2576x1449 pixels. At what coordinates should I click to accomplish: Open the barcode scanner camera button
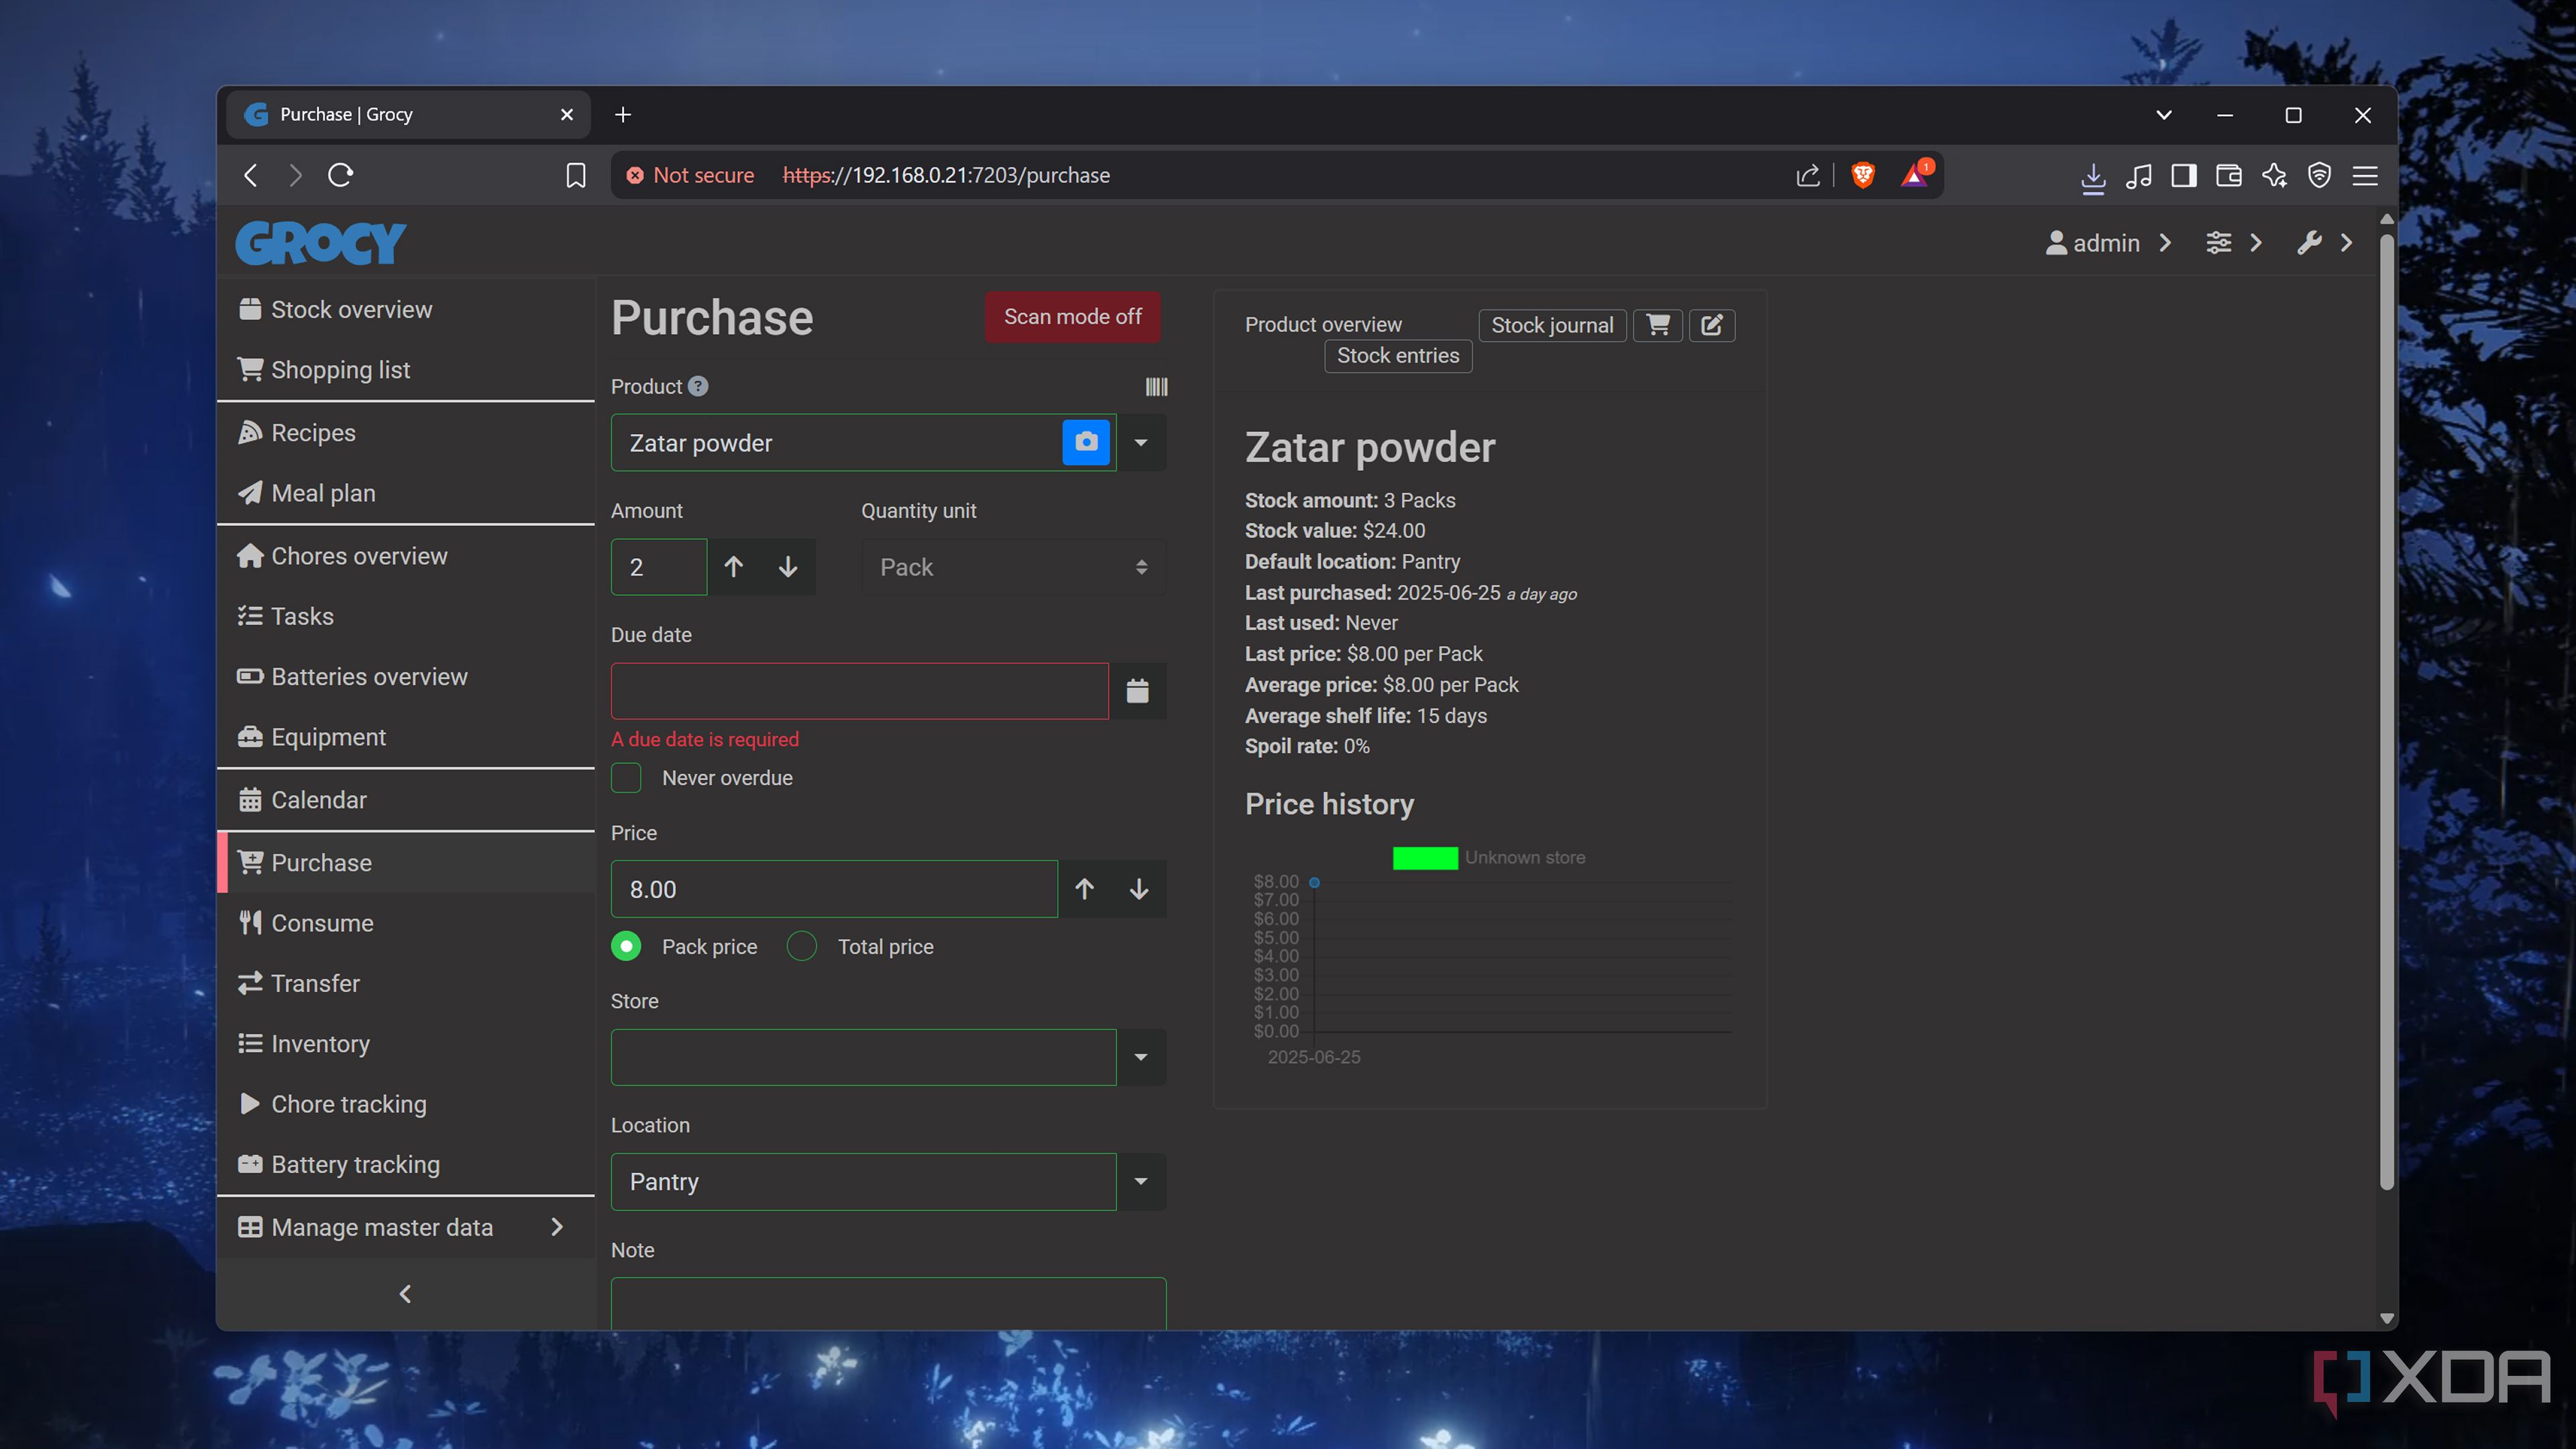click(x=1086, y=442)
